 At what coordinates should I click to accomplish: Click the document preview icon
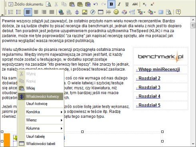48,4
